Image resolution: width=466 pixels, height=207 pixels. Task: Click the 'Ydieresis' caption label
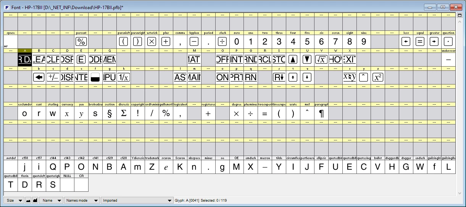pyautogui.click(x=138, y=158)
